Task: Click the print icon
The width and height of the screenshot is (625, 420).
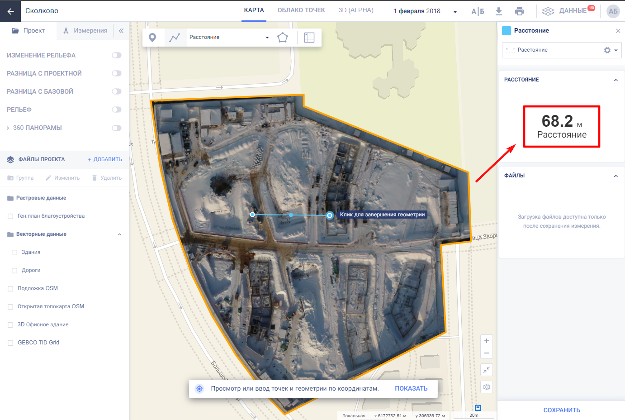Action: pyautogui.click(x=520, y=11)
